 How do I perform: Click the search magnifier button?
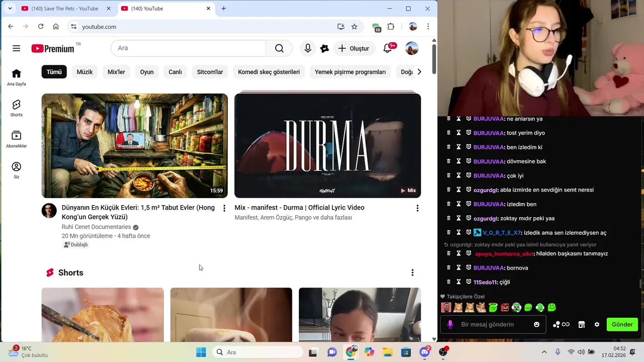pyautogui.click(x=279, y=48)
